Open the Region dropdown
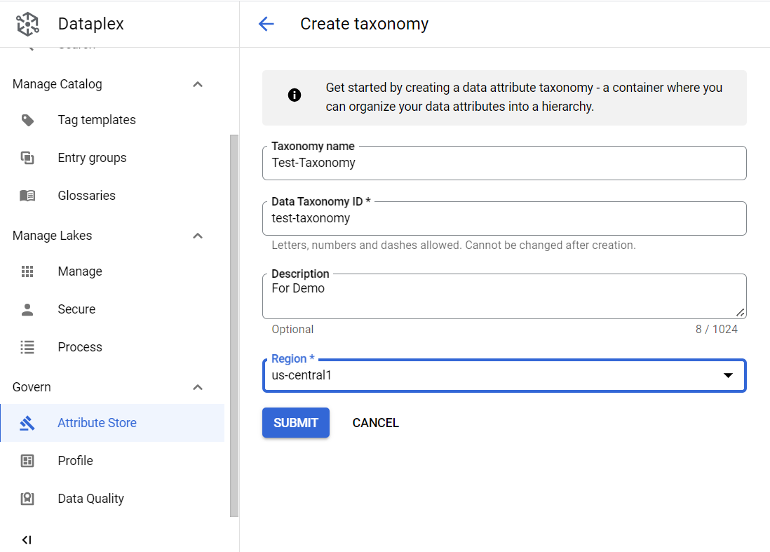 (x=728, y=375)
